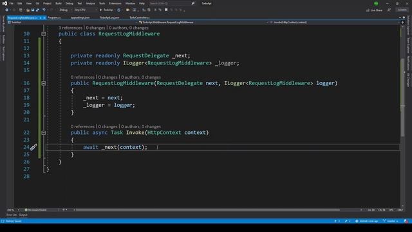Open the File menu
This screenshot has height=232, width=412.
pos(12,3)
